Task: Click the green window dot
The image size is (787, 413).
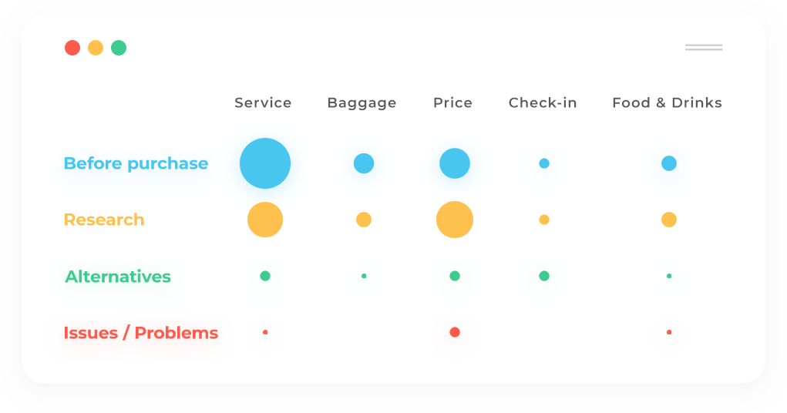Action: click(119, 48)
